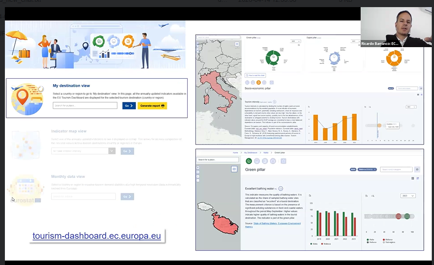This screenshot has height=265, width=434.
Task: Select My Destination in the breadcrumb
Action: 251,153
